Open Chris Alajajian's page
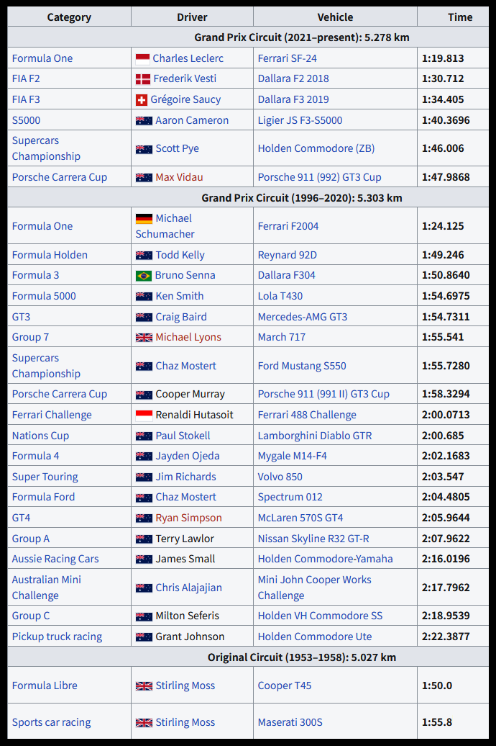This screenshot has height=746, width=496. [188, 588]
